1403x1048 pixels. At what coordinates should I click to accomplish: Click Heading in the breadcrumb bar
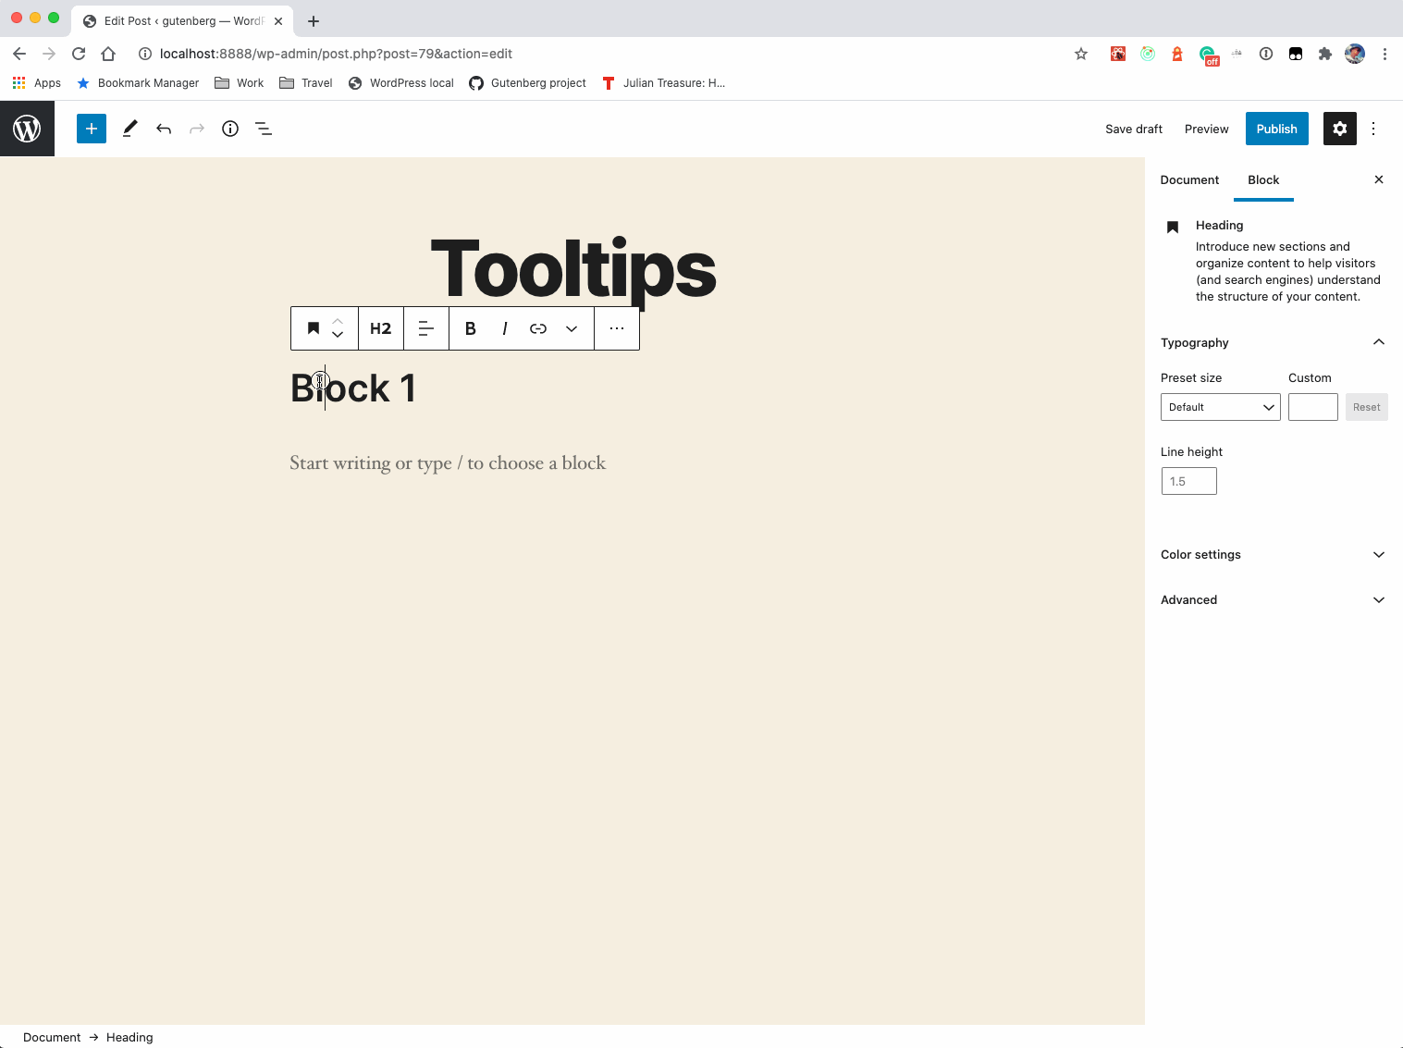pyautogui.click(x=129, y=1037)
